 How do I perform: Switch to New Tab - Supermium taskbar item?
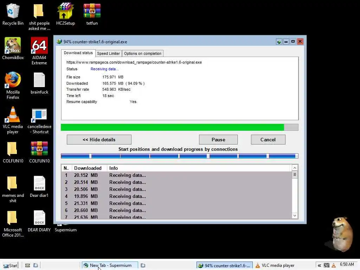(110, 265)
